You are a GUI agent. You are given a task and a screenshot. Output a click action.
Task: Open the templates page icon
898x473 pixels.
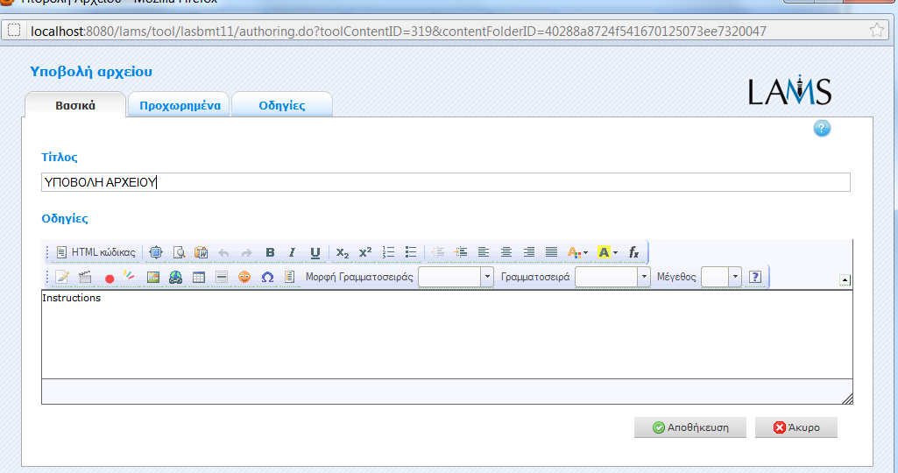coord(290,277)
